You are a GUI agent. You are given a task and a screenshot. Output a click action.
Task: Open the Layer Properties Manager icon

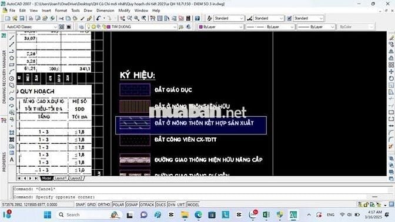pyautogui.click(x=81, y=26)
